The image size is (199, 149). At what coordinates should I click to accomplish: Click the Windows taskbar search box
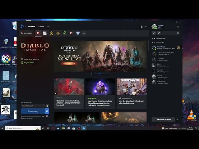pyautogui.click(x=23, y=128)
